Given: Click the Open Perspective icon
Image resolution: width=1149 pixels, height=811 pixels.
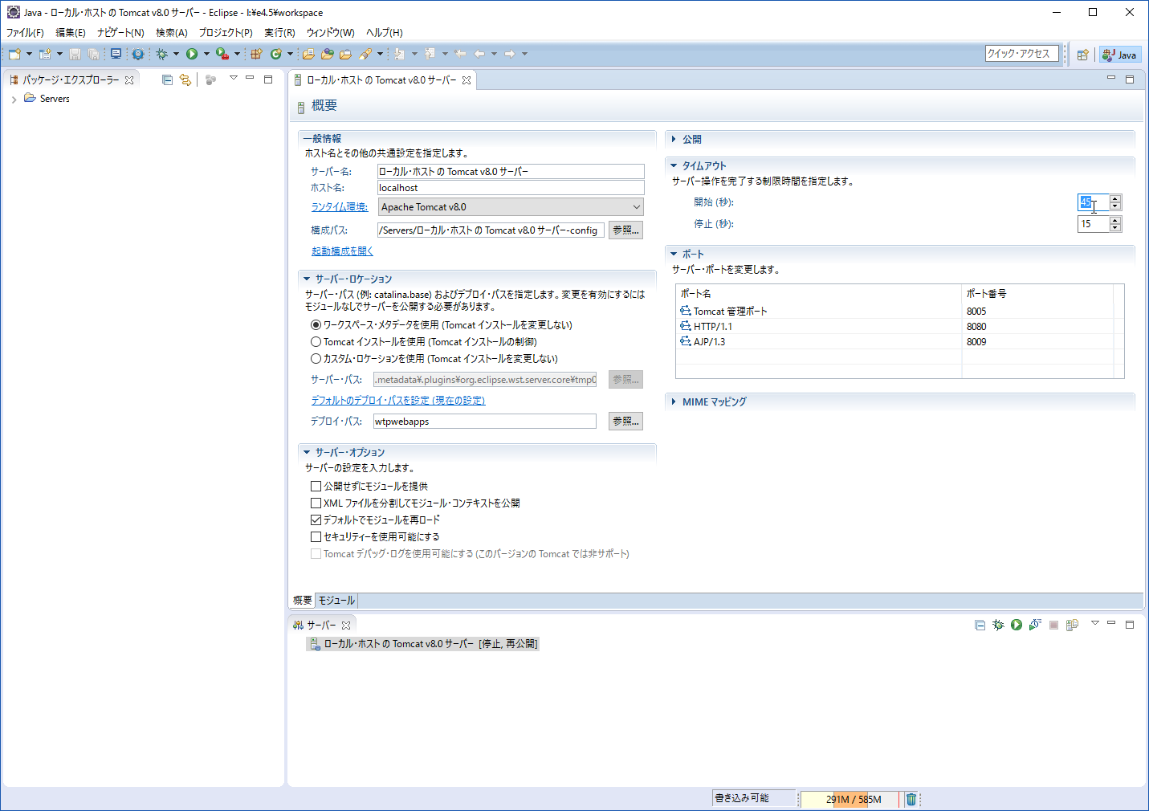Looking at the screenshot, I should coord(1083,55).
